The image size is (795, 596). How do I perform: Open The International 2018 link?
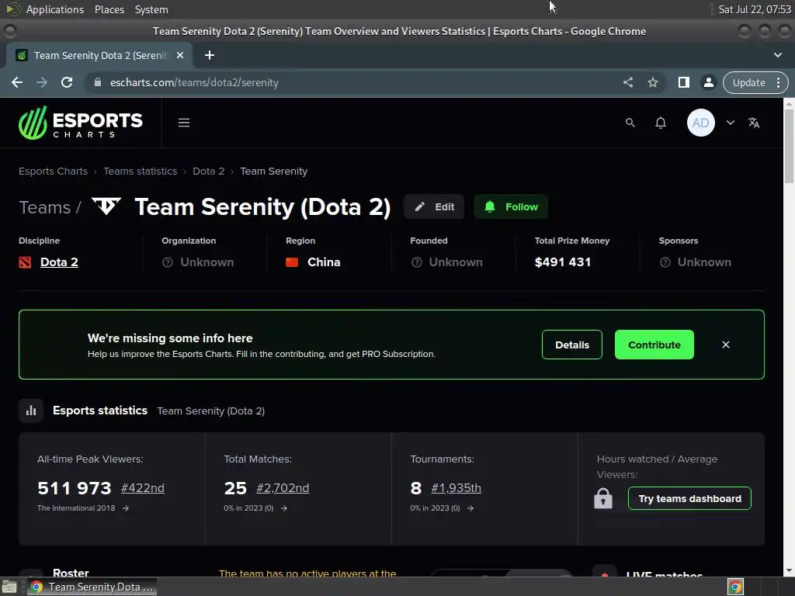pyautogui.click(x=76, y=508)
